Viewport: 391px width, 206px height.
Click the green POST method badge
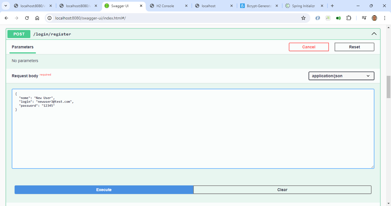click(19, 34)
